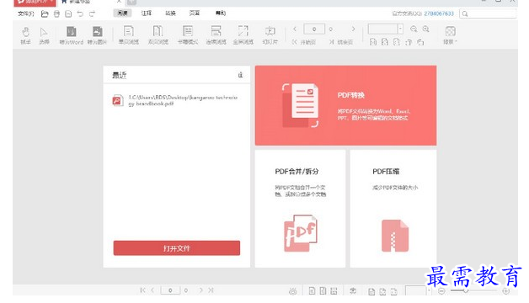Convert the PDF to images
This screenshot has width=529, height=303.
(x=97, y=35)
